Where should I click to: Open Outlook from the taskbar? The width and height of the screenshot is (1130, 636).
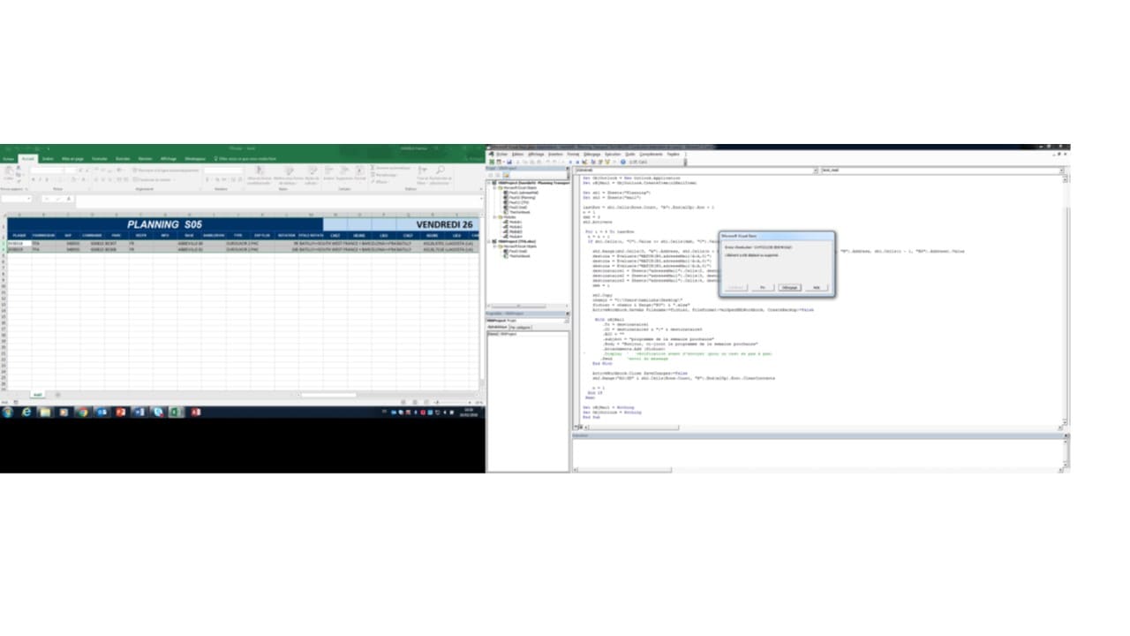point(102,412)
